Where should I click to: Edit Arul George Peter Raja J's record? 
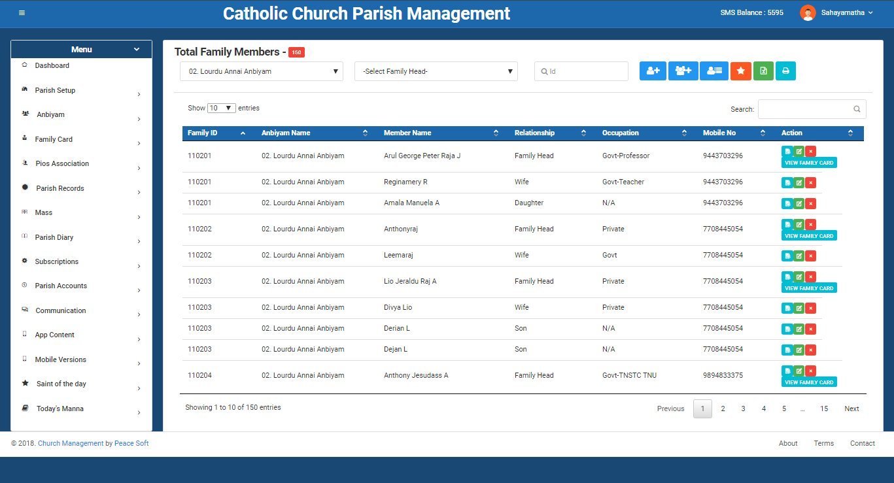coord(799,151)
